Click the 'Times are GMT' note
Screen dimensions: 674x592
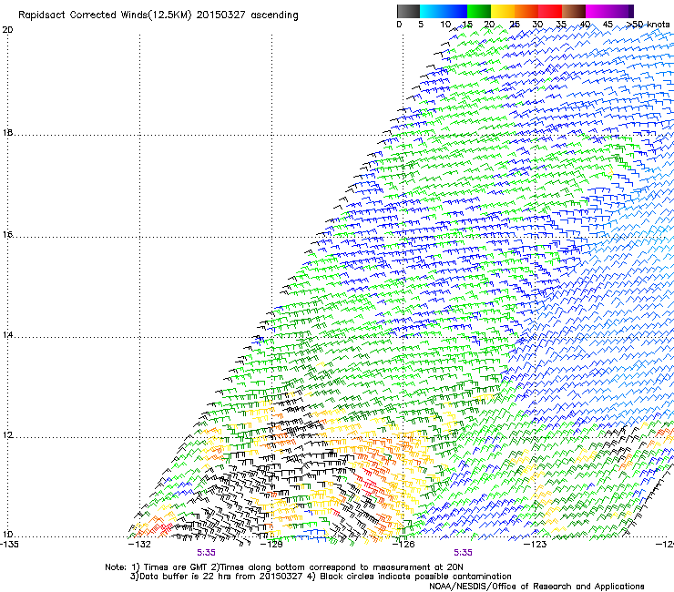pyautogui.click(x=174, y=567)
